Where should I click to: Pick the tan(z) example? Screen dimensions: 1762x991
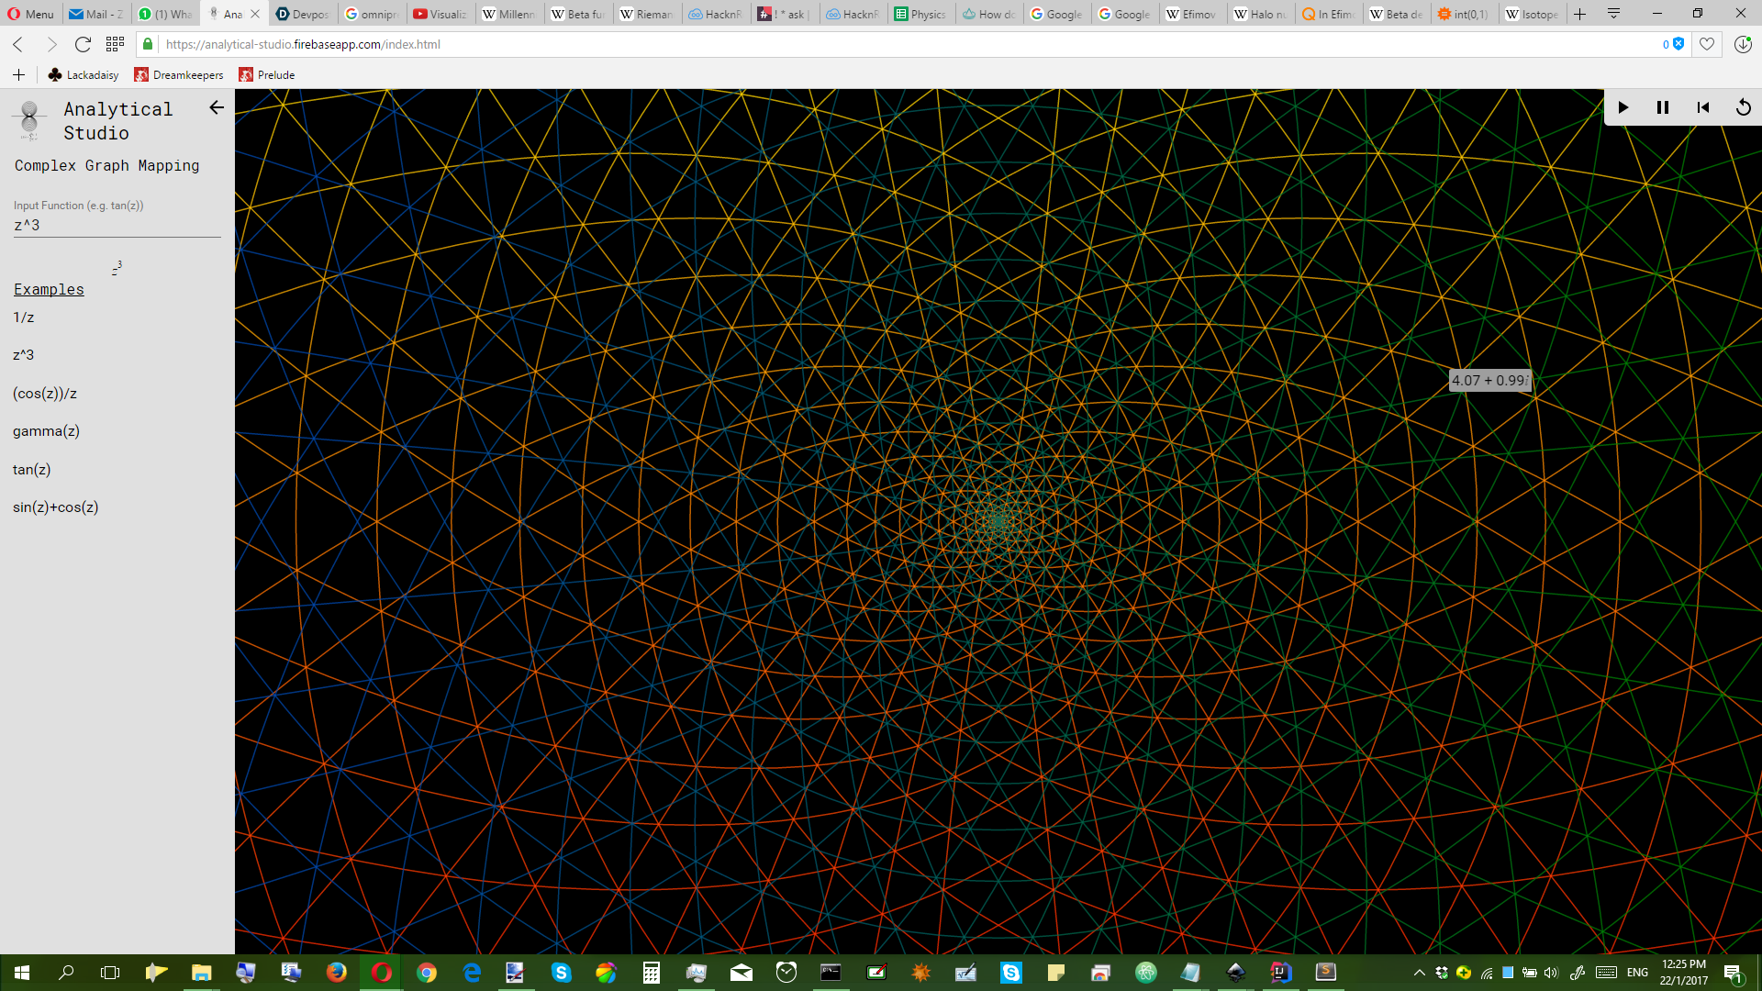pos(32,470)
